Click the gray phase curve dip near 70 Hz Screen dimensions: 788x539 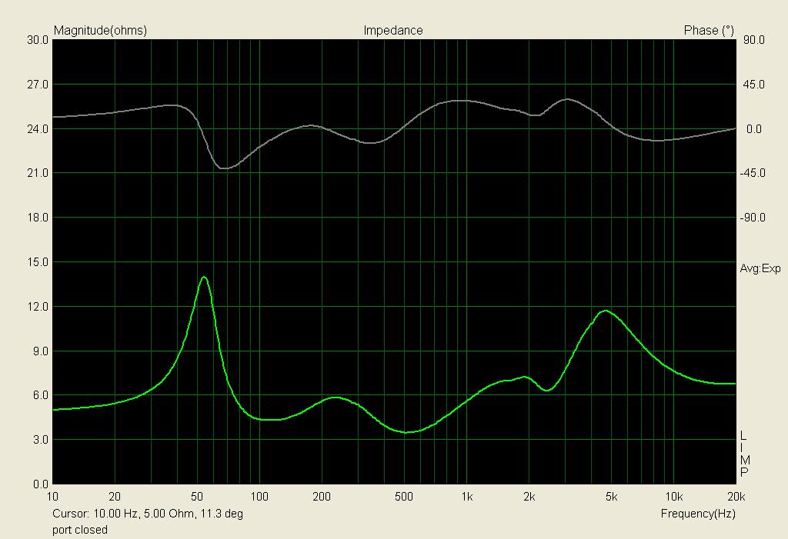224,168
